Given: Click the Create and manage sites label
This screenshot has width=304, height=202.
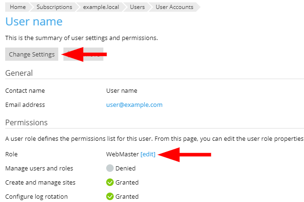Looking at the screenshot, I should [40, 182].
